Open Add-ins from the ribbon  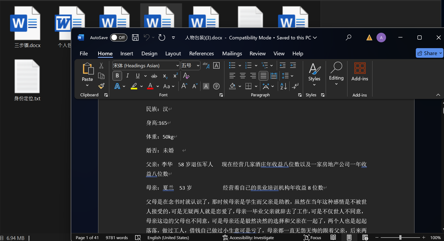[359, 72]
